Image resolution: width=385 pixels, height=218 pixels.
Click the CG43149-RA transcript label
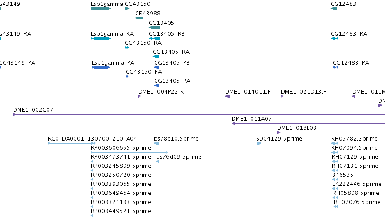pos(15,33)
